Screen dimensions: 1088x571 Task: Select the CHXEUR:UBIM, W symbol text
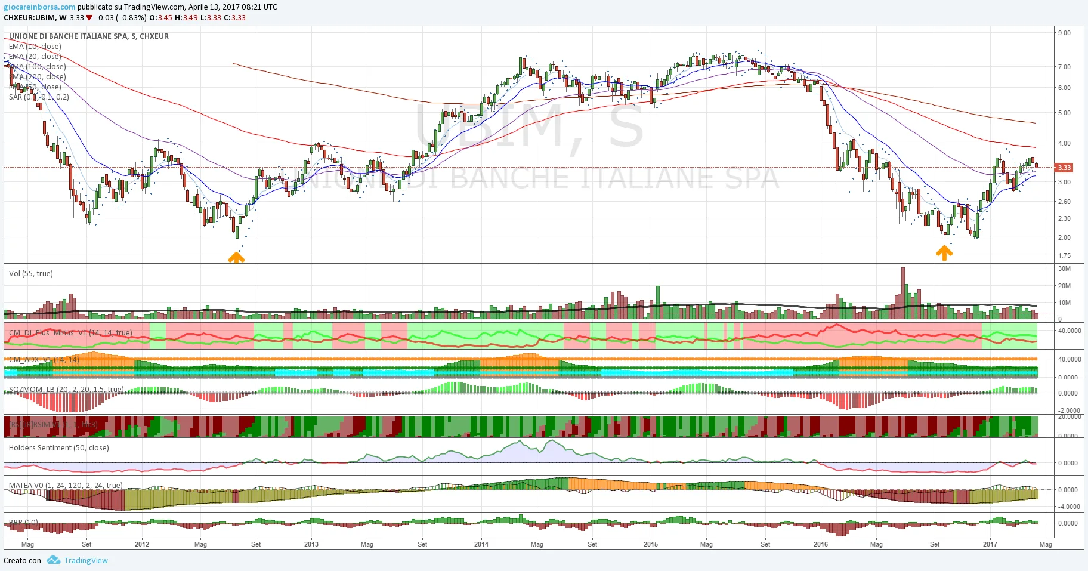pyautogui.click(x=35, y=17)
